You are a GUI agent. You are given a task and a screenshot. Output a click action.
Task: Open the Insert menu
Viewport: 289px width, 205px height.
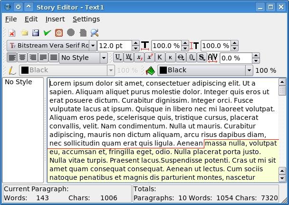(x=55, y=19)
